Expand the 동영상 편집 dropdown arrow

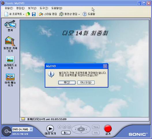pyautogui.click(x=79, y=14)
